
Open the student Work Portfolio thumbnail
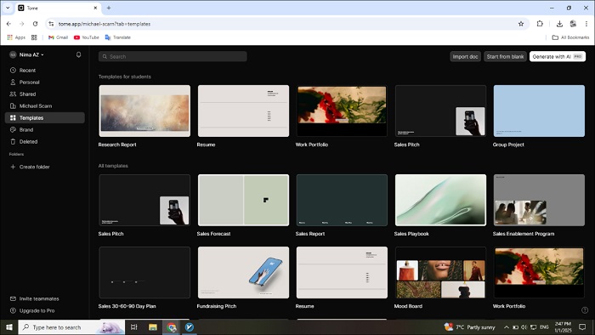point(342,111)
